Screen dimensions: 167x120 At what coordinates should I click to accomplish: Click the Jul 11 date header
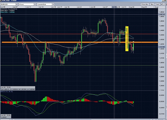click(x=29, y=7)
